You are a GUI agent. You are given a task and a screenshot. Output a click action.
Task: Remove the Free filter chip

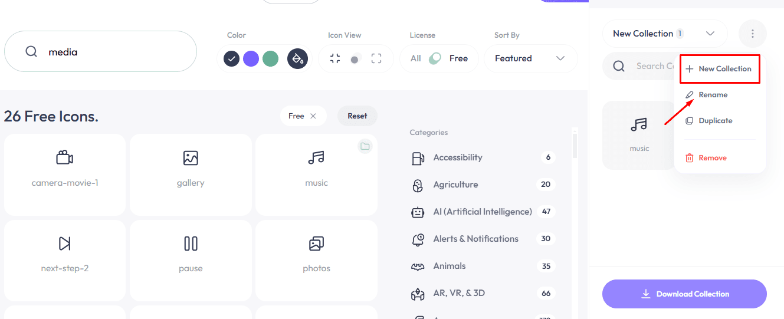point(313,116)
